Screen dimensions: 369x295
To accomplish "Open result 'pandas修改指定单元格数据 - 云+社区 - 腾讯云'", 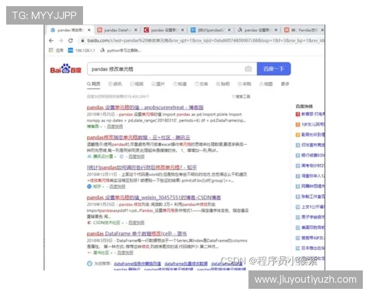I will point(138,138).
